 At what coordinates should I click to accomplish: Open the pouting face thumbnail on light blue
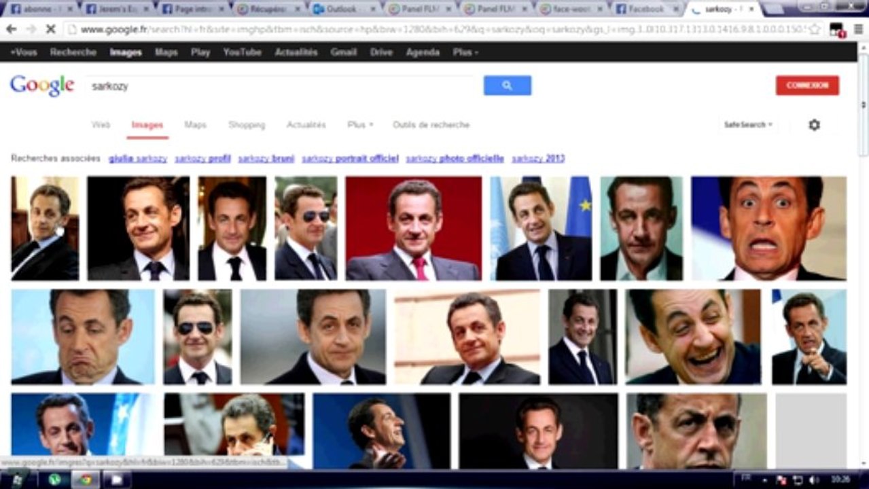[x=83, y=337]
